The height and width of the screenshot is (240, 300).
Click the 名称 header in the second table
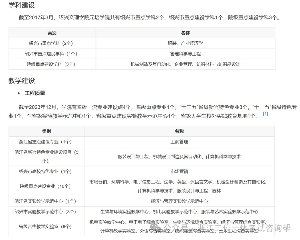(x=179, y=131)
